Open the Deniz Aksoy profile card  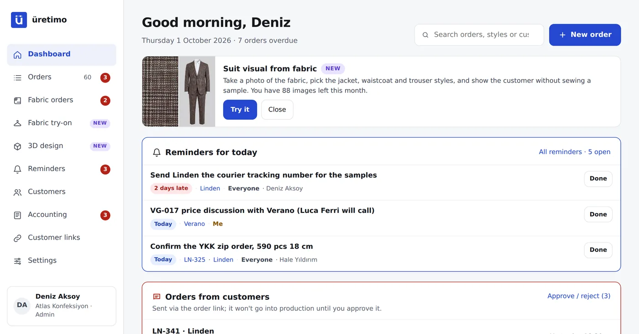62,306
